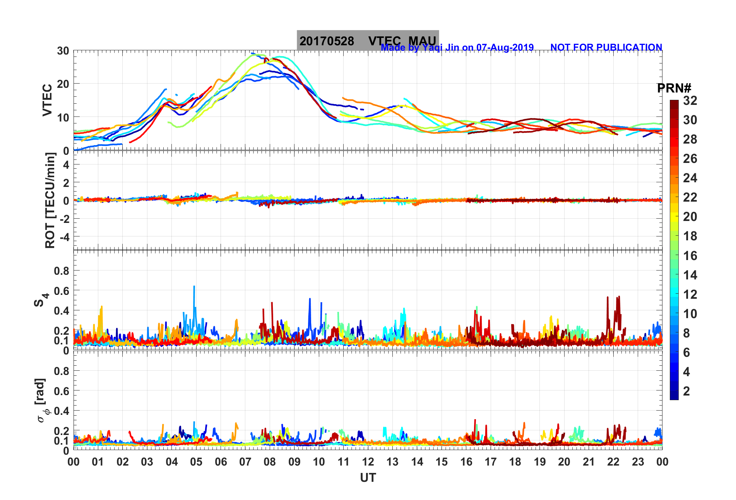
Task: Click the VTEC y-axis label
Action: (x=47, y=100)
